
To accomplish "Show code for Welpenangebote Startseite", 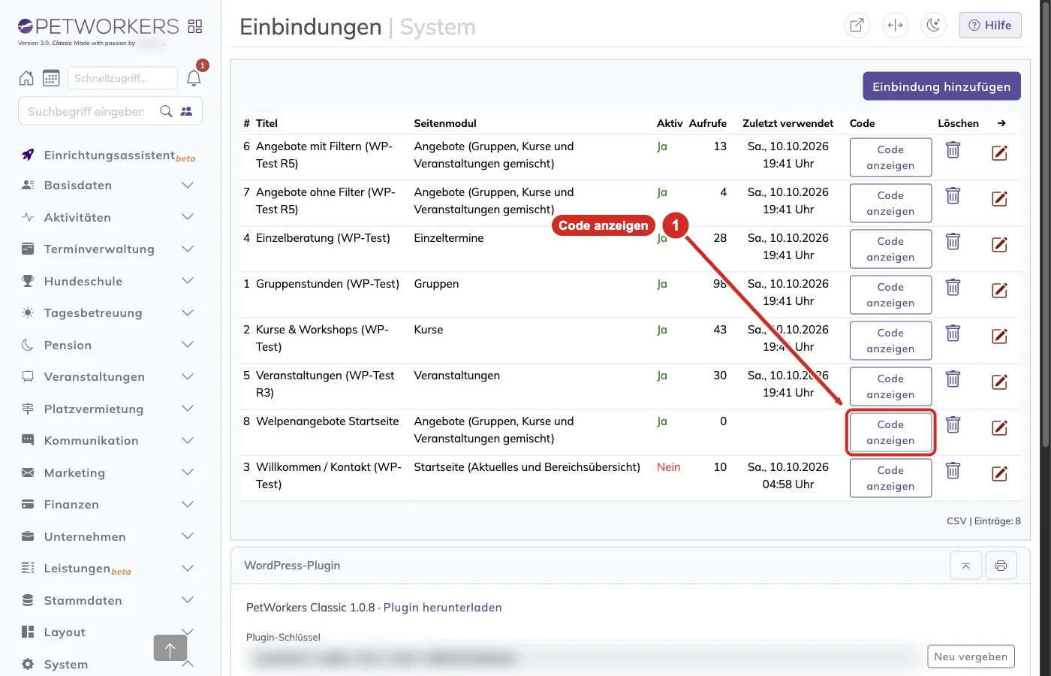I will click(890, 433).
